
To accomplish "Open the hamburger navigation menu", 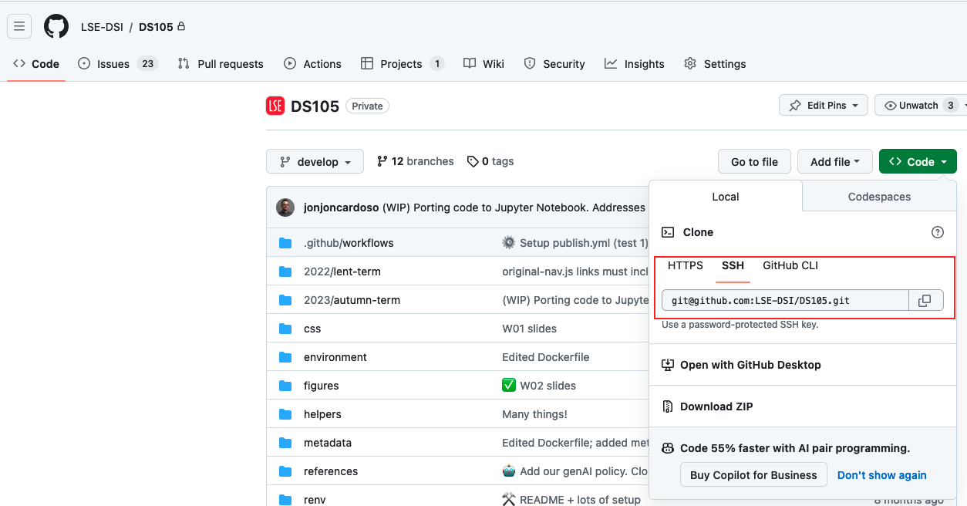I will tap(19, 26).
